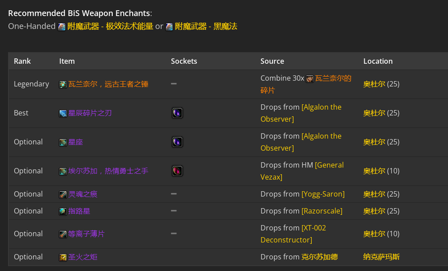448x271 pixels.
Task: Click the 瓦兰奈尔 legendary mace item icon
Action: click(x=63, y=85)
